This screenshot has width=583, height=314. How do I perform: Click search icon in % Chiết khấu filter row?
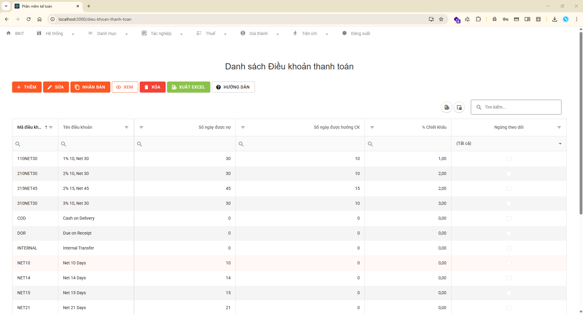point(370,144)
